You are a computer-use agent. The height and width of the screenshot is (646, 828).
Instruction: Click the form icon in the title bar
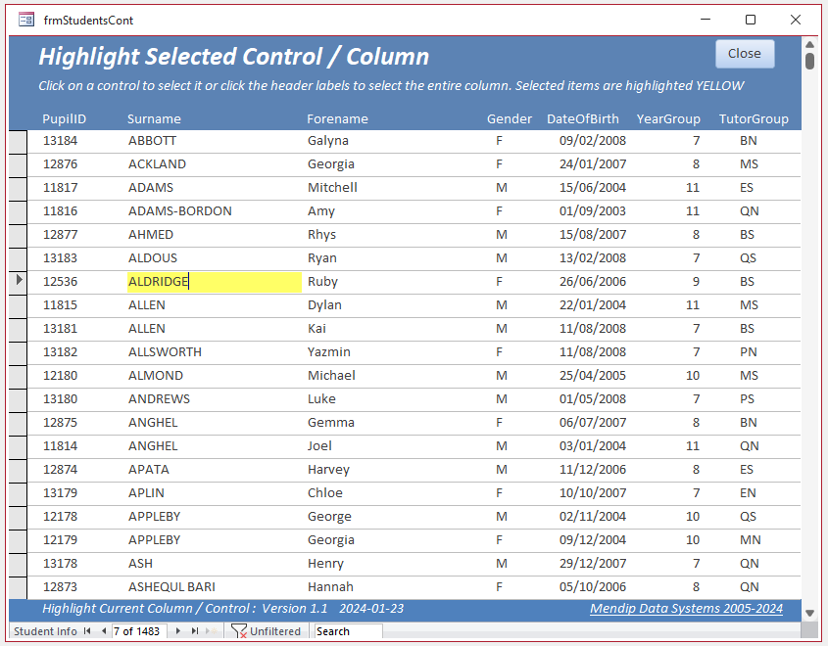coord(25,20)
